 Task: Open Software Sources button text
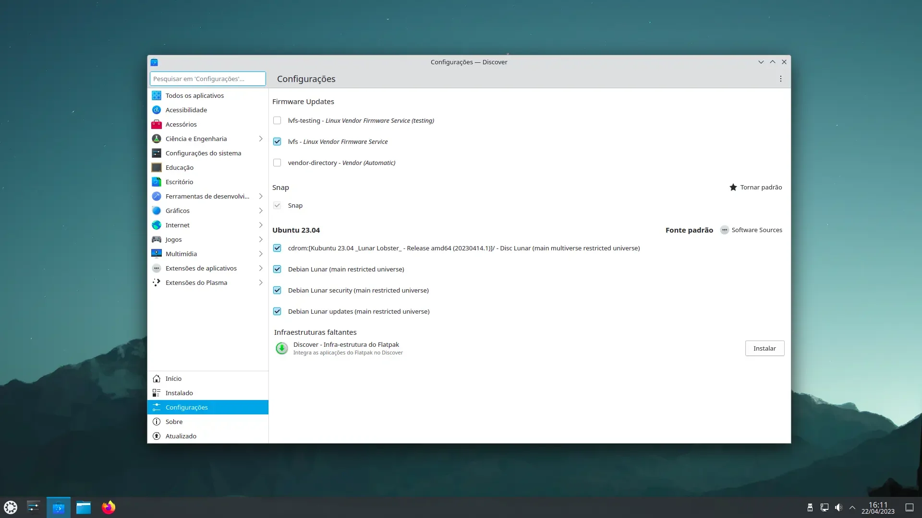[x=757, y=230]
